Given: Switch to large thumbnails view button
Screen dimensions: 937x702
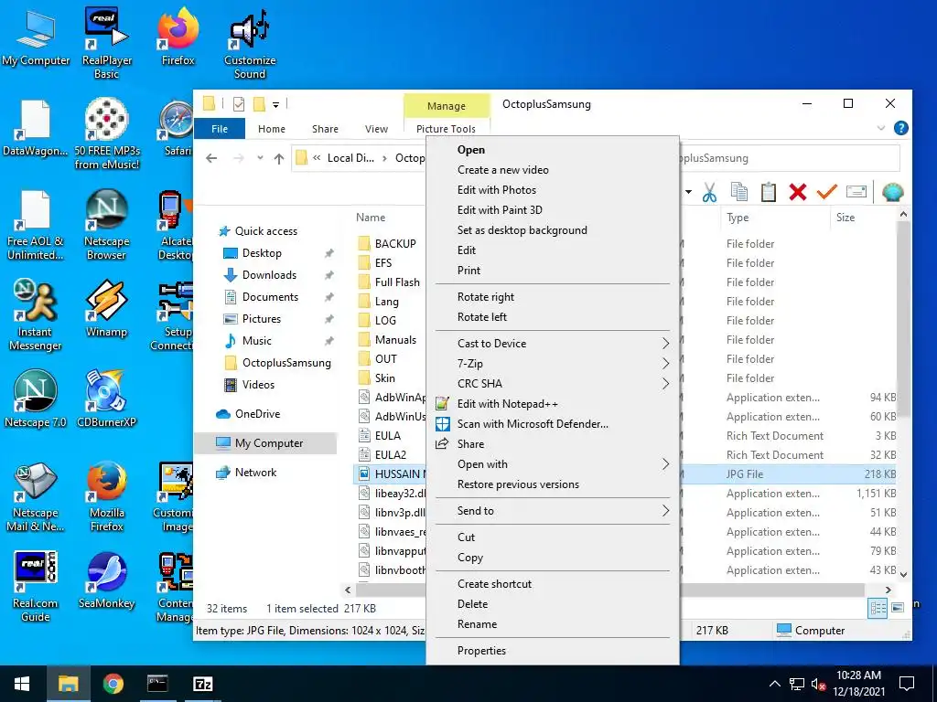Looking at the screenshot, I should coord(898,608).
